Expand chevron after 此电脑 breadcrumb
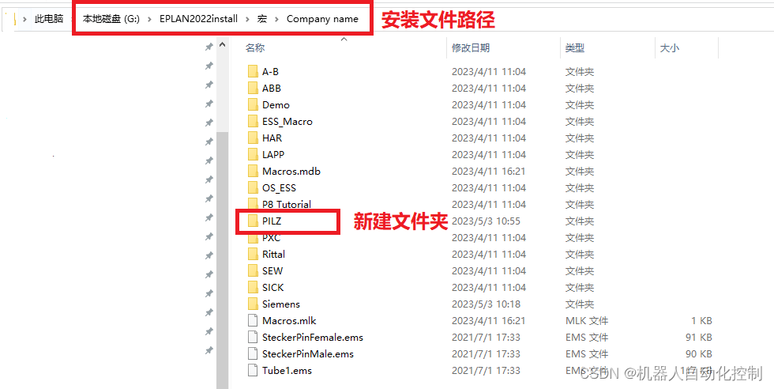774x389 pixels. (x=73, y=19)
